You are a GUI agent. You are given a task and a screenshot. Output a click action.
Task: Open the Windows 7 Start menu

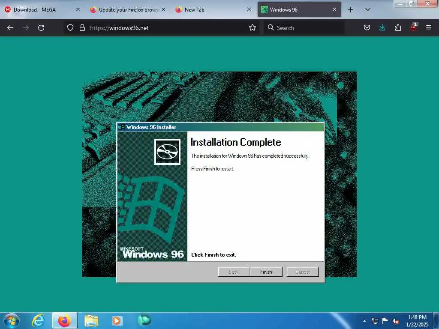click(x=12, y=320)
